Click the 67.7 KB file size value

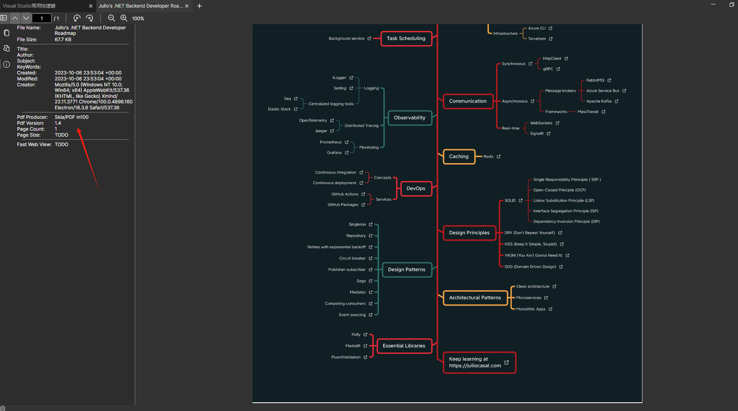63,40
